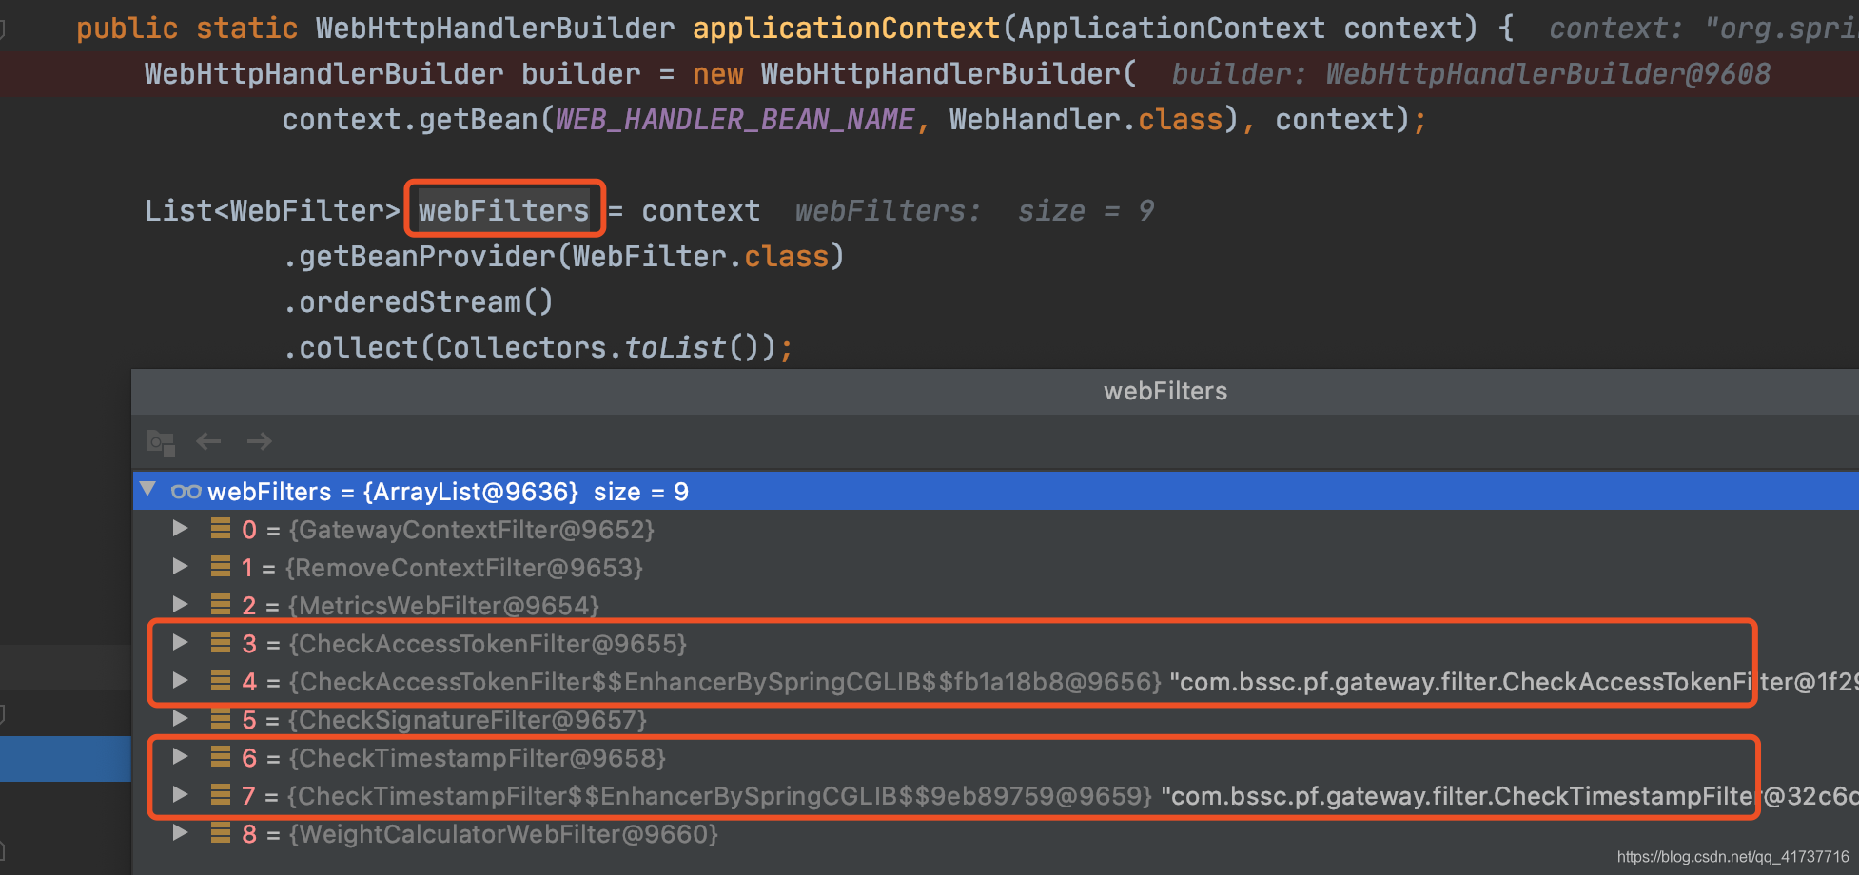Click the string value com.bssc.pf.gateway.filter.CheckAccessTokenFilter

(1514, 681)
